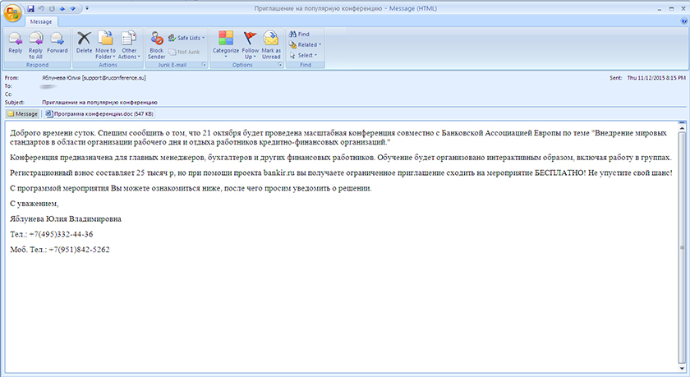This screenshot has height=377, width=690.
Task: Go to next item arrow
Action: [x=72, y=8]
